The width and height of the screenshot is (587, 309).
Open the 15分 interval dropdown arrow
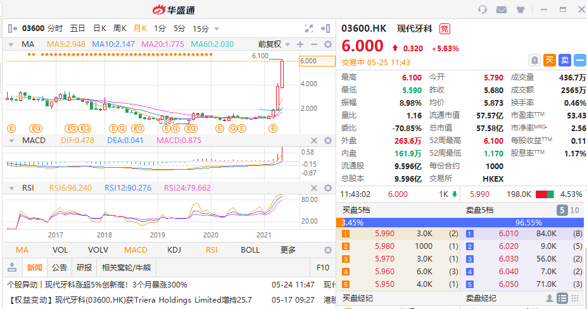point(217,29)
